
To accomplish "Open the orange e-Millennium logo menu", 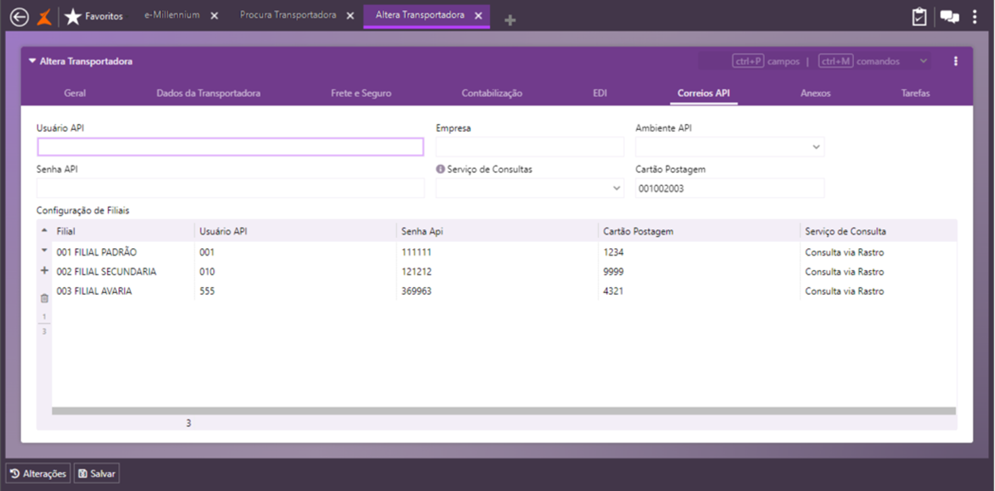I will pos(44,16).
